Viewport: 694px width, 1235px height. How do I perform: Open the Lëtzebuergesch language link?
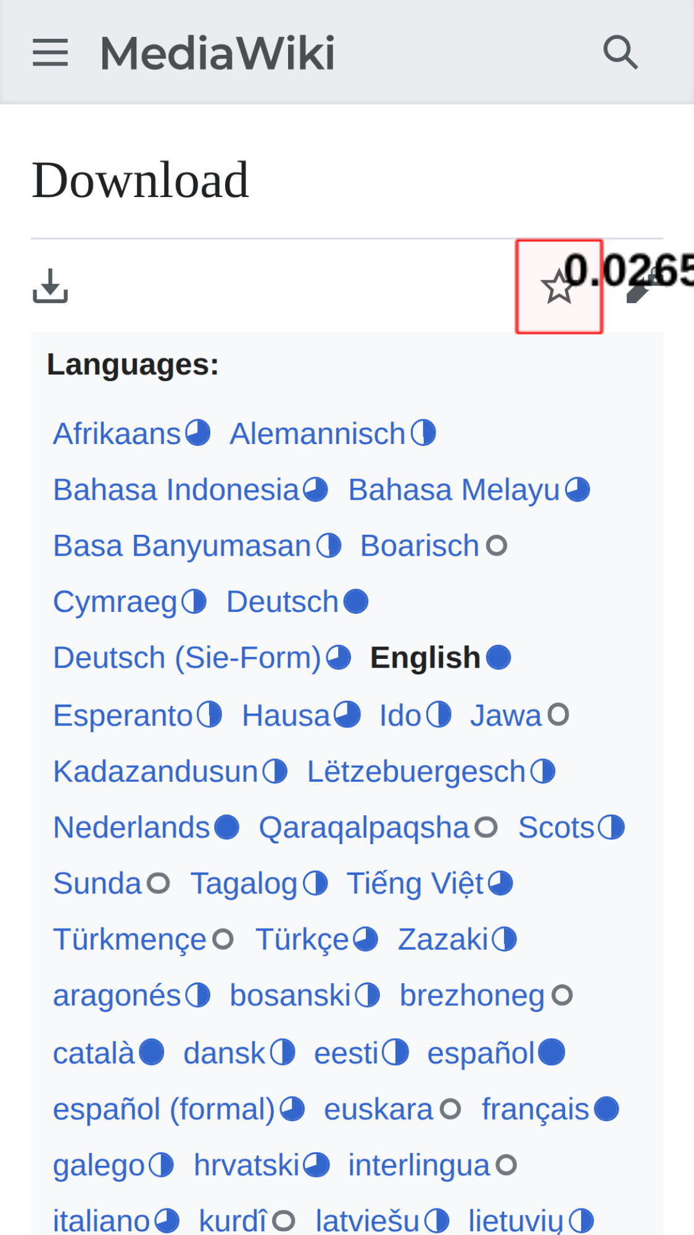pos(416,772)
